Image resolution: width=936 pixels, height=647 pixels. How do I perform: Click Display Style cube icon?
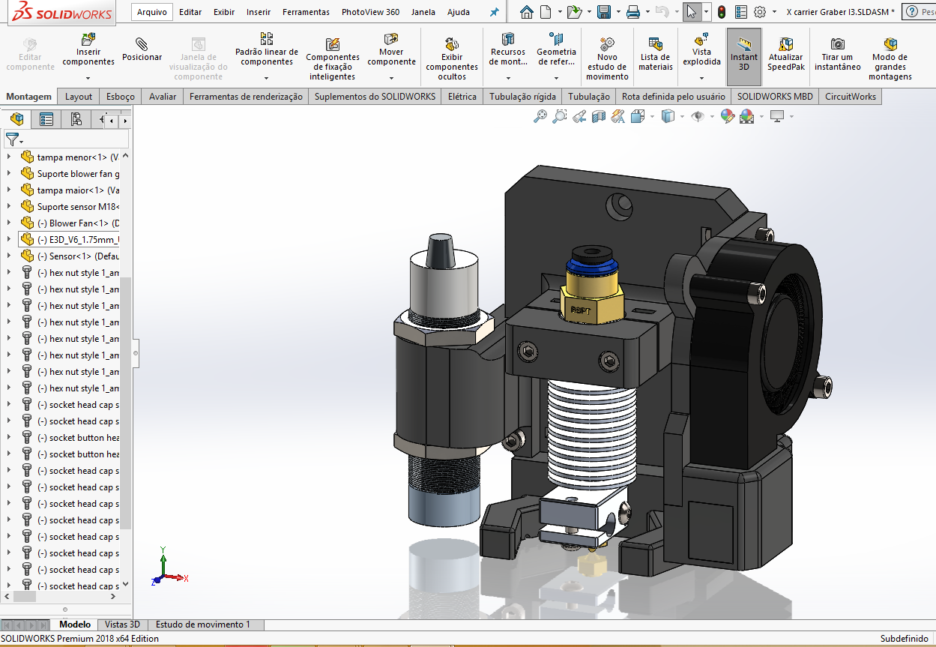coord(667,116)
